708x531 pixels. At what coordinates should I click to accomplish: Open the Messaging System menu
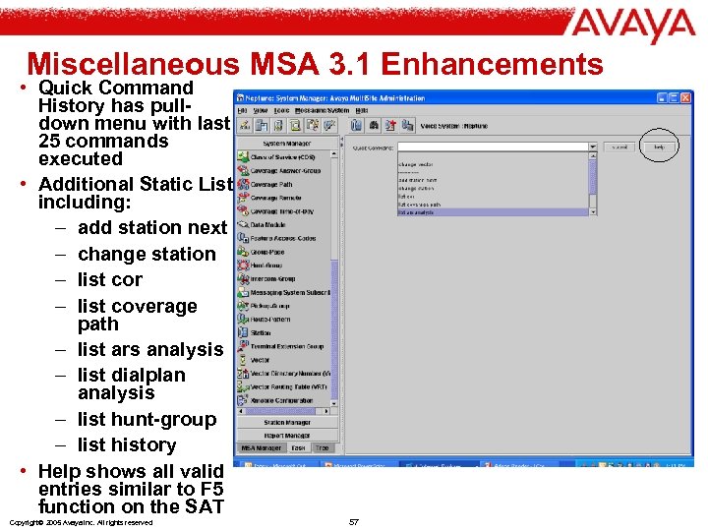point(322,110)
